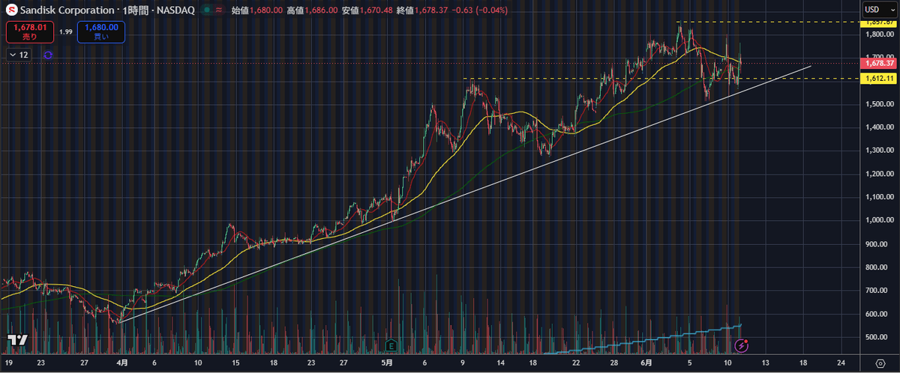
Task: Click the 1,678.01 sell button
Action: pyautogui.click(x=29, y=31)
